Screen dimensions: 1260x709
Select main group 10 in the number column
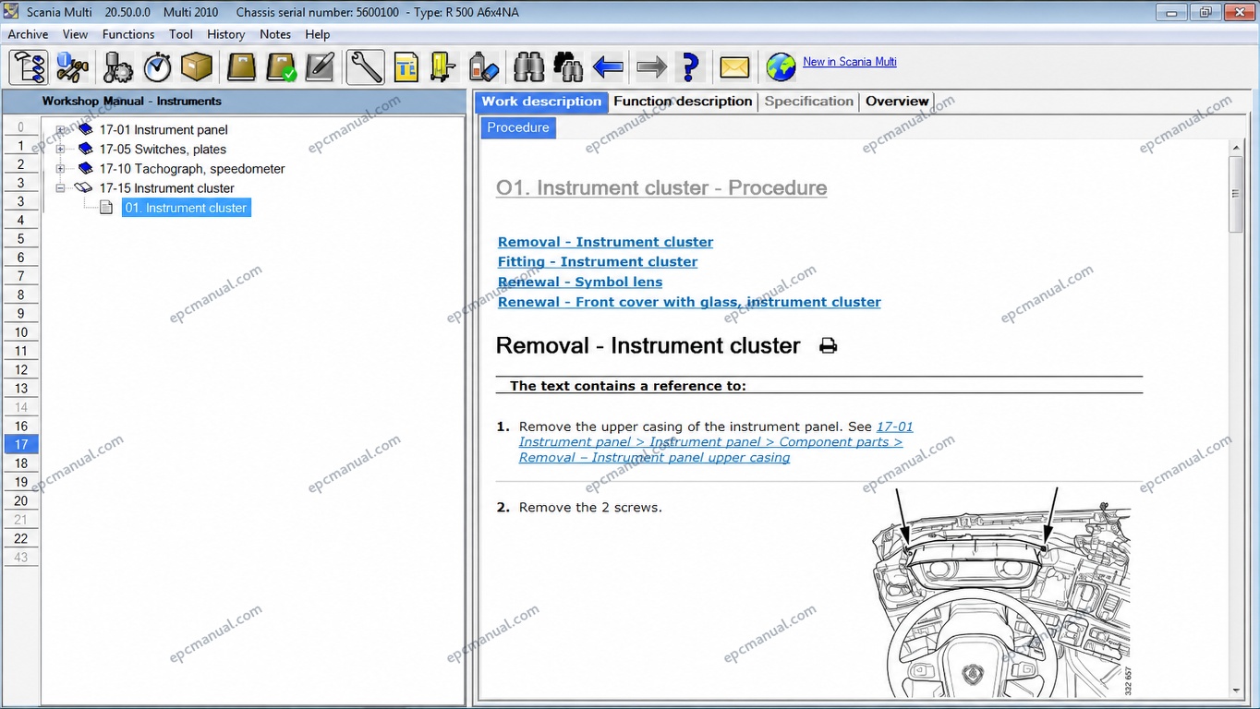[21, 332]
